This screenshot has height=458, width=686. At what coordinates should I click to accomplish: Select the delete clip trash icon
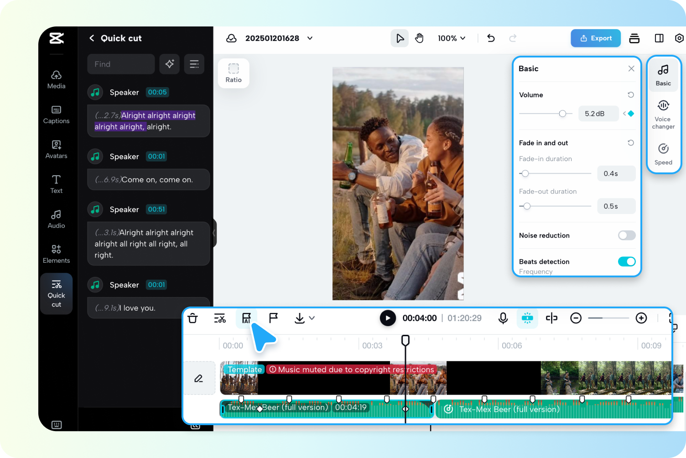193,318
